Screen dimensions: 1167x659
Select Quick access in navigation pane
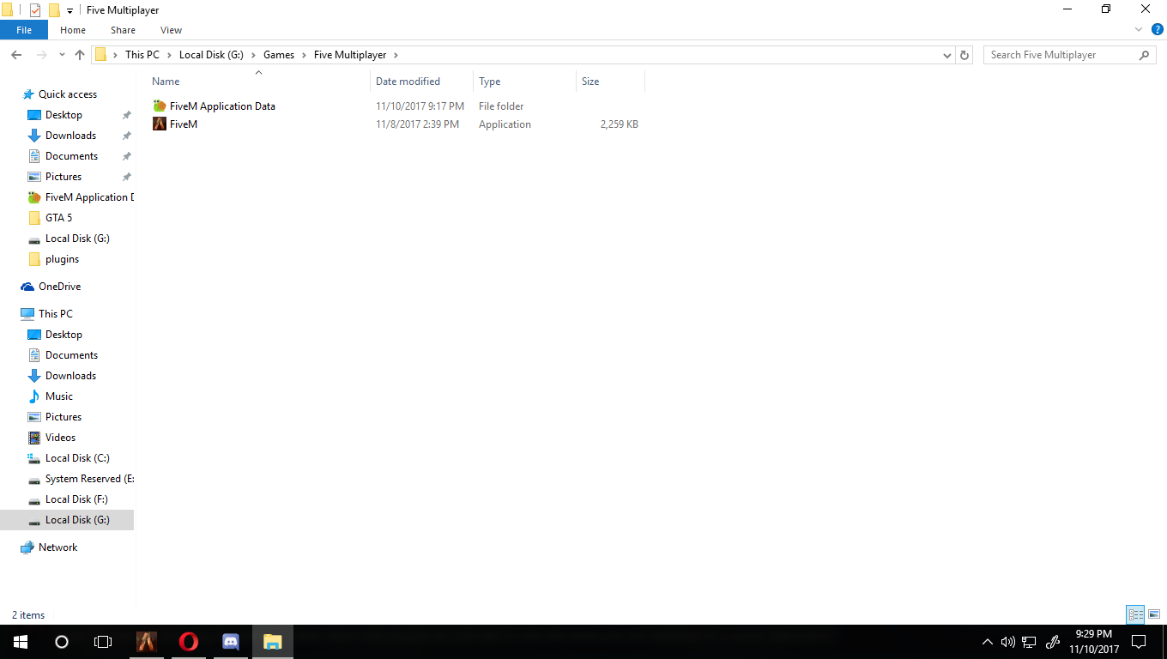click(67, 94)
